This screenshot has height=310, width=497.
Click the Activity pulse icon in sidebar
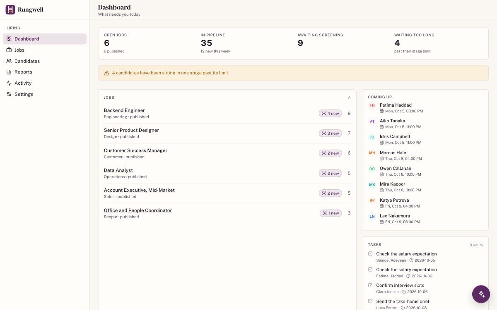click(x=9, y=83)
